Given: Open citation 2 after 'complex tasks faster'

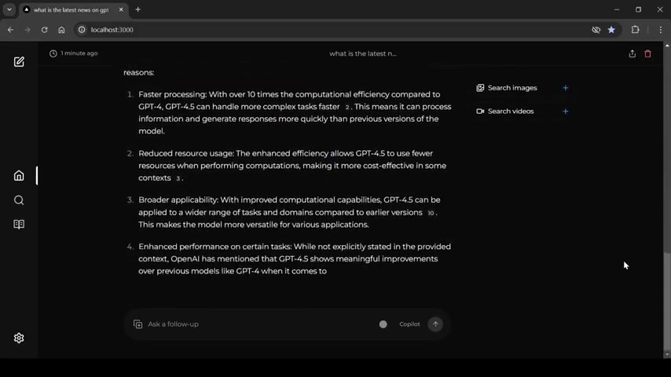Looking at the screenshot, I should pos(347,107).
